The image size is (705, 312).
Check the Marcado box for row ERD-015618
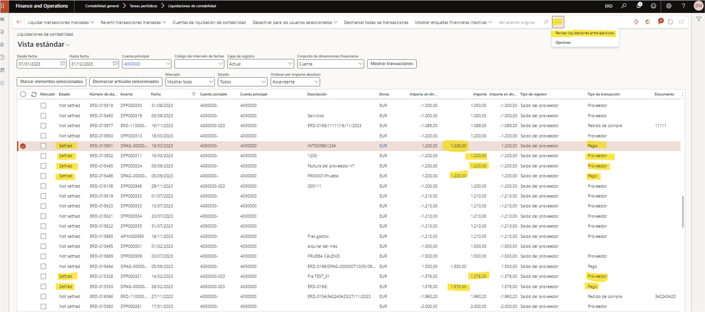[43, 106]
